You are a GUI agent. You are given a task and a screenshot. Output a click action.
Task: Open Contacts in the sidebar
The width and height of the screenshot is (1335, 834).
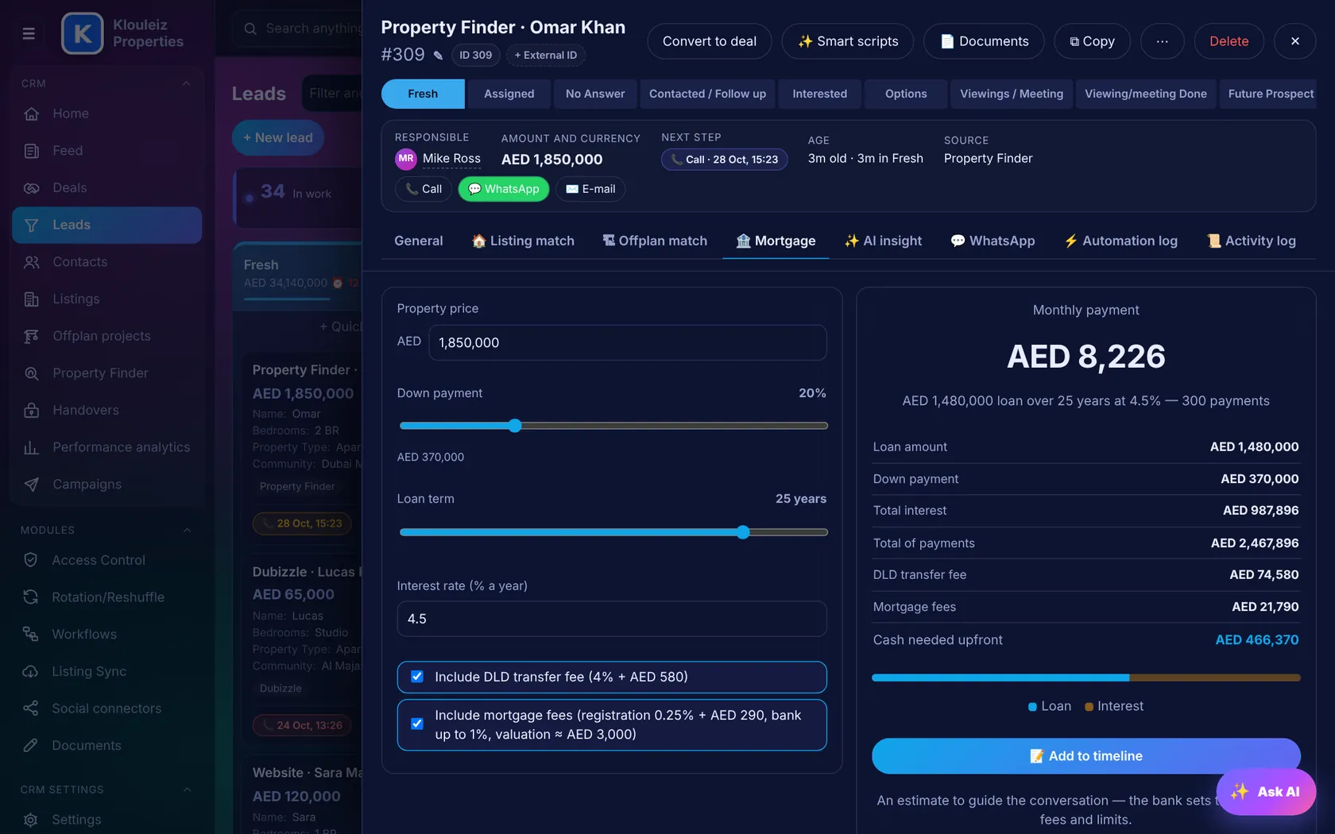tap(106, 262)
